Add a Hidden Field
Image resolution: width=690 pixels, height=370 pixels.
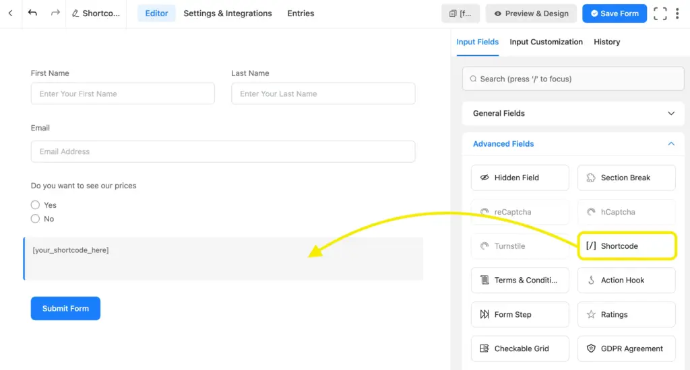tap(520, 178)
